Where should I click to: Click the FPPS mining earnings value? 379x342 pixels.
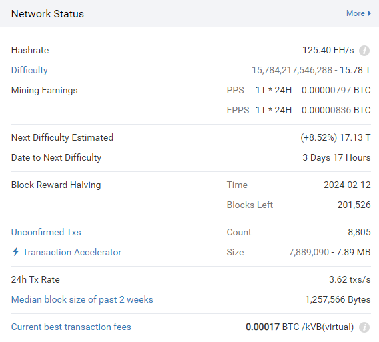point(313,110)
